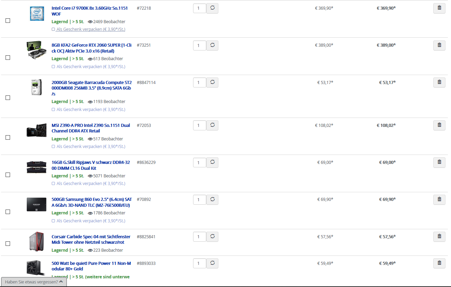This screenshot has width=451, height=287.
Task: Edit quantity field for Intel Core i7 9700K
Action: (200, 8)
